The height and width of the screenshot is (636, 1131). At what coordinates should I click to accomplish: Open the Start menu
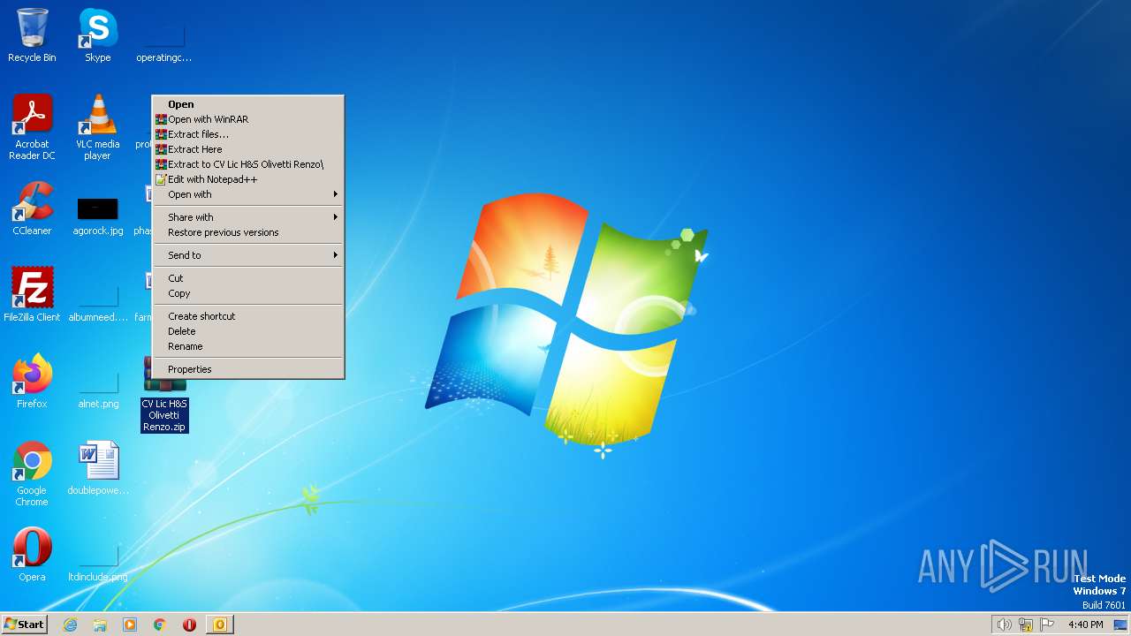[x=24, y=625]
